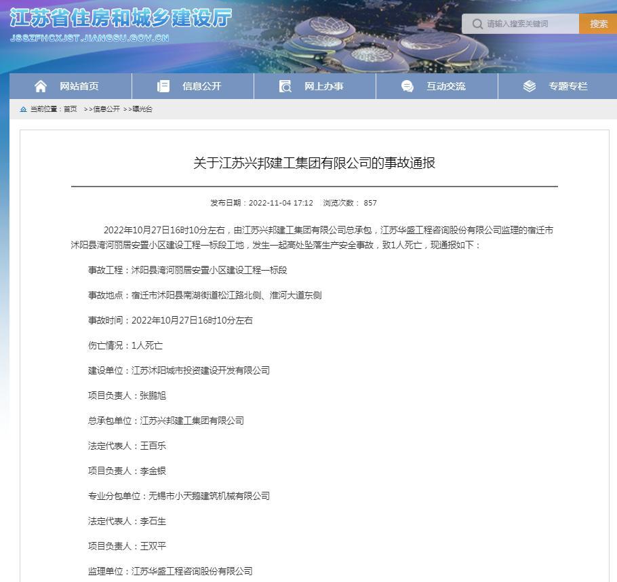Click the 江苏省住房和城乡建设厅 site logo
Viewport: 617px width, 582px height.
point(121,18)
